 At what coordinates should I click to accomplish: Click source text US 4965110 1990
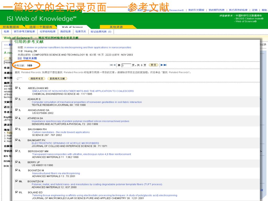[42, 165]
